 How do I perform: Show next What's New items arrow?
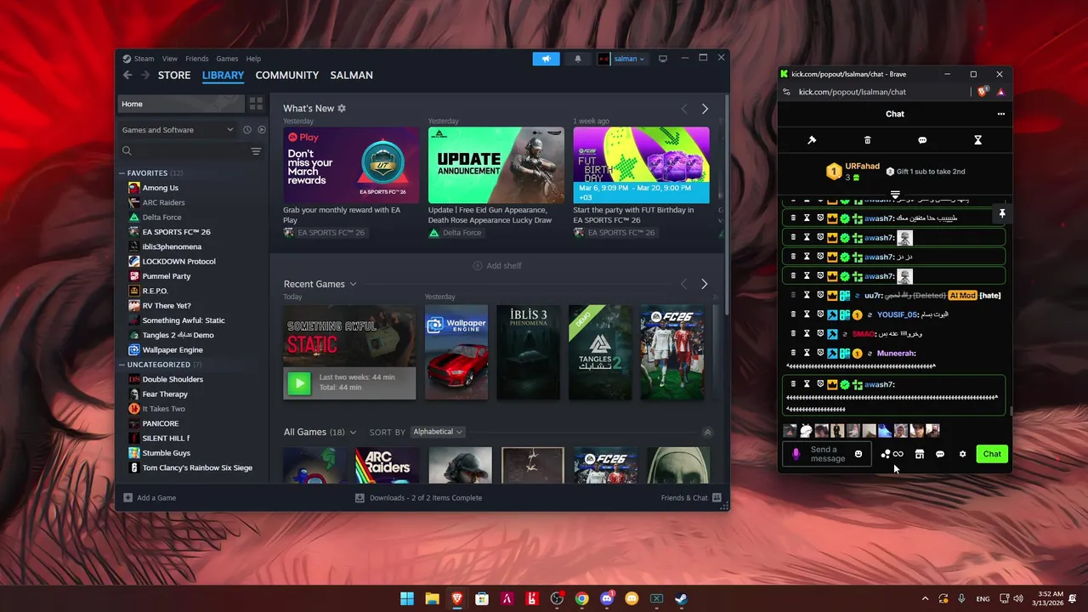tap(705, 109)
